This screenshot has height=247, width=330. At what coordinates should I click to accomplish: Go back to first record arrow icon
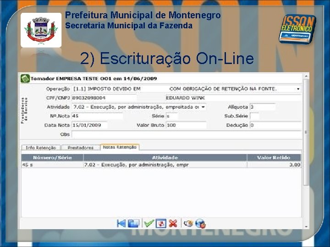coord(121,223)
